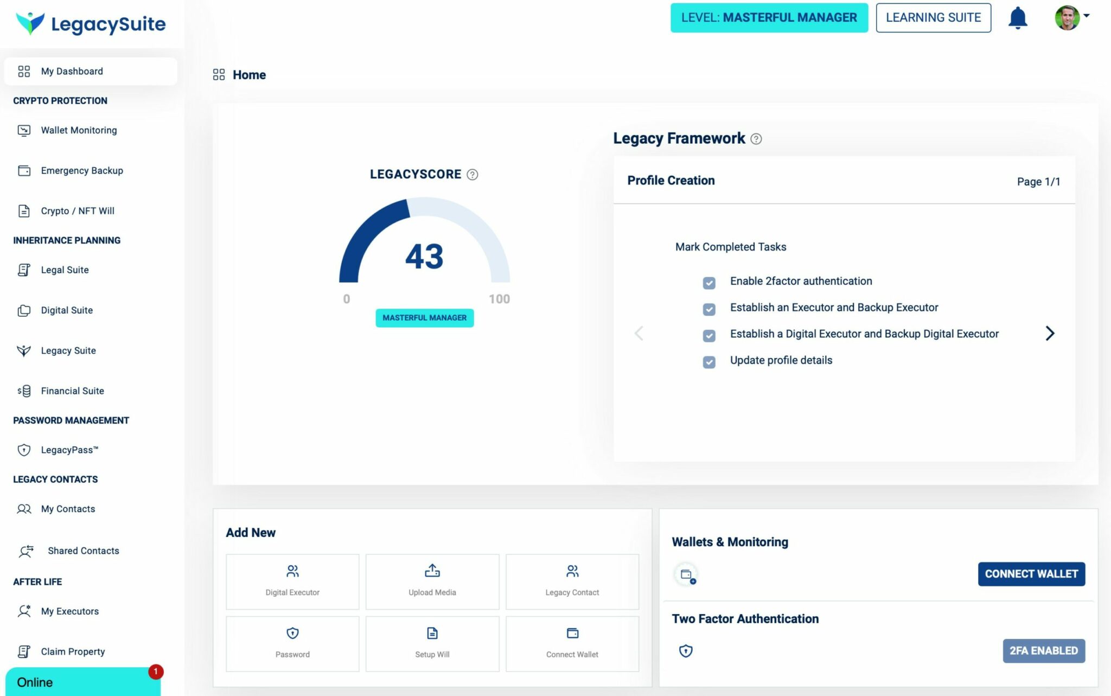Image resolution: width=1111 pixels, height=696 pixels.
Task: Uncheck Enable 2factor authentication task
Action: [709, 283]
